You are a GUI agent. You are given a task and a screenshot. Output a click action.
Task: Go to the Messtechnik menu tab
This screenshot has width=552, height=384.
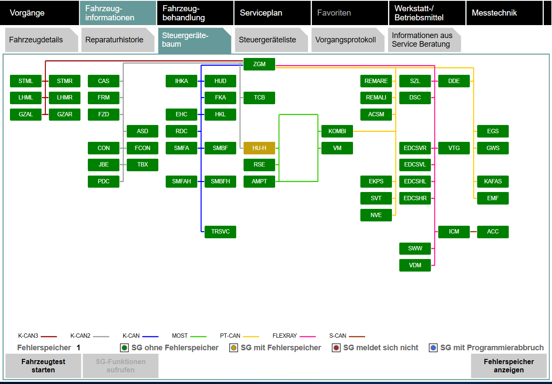(504, 13)
